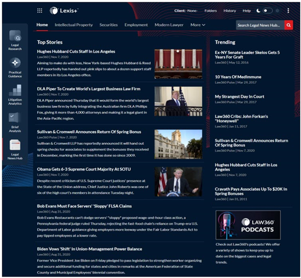The width and height of the screenshot is (301, 278).
Task: Open trending Hughes Hubbard Cuts Staff story
Action: (x=246, y=167)
